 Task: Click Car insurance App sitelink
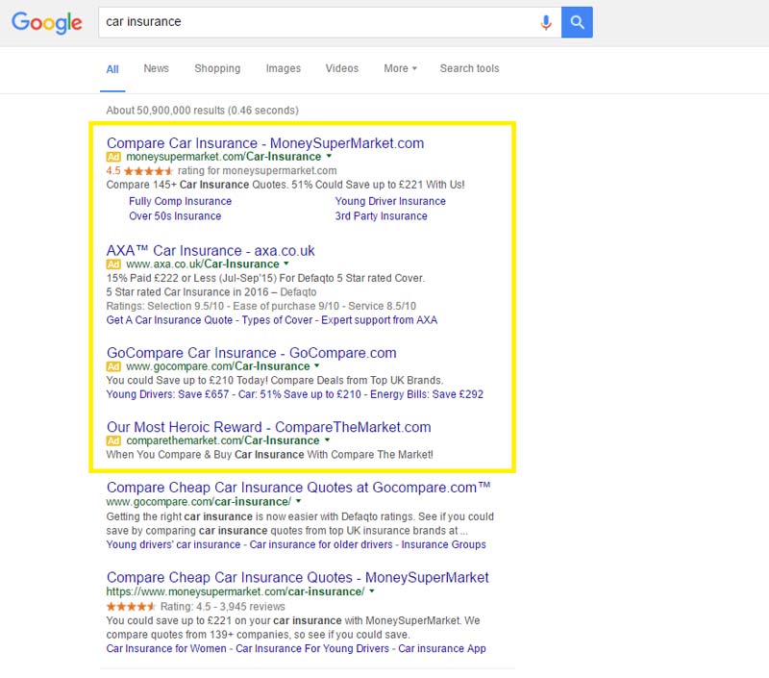(x=442, y=648)
